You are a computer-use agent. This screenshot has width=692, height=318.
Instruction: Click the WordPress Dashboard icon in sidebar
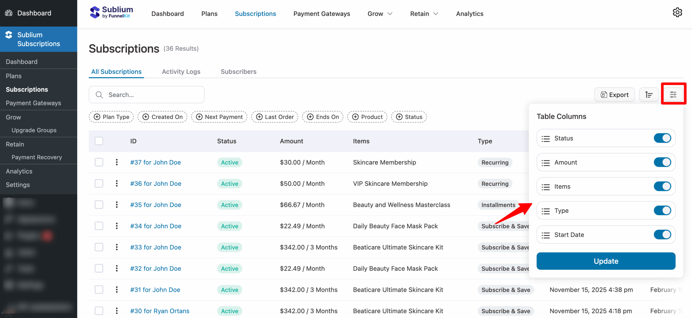pyautogui.click(x=9, y=13)
